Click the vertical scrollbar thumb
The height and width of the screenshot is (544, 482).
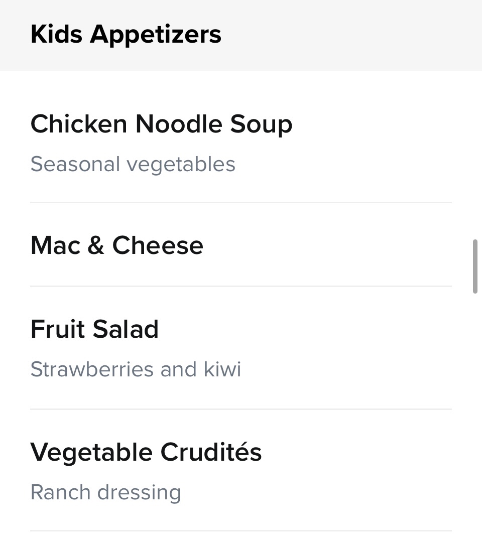coord(474,266)
